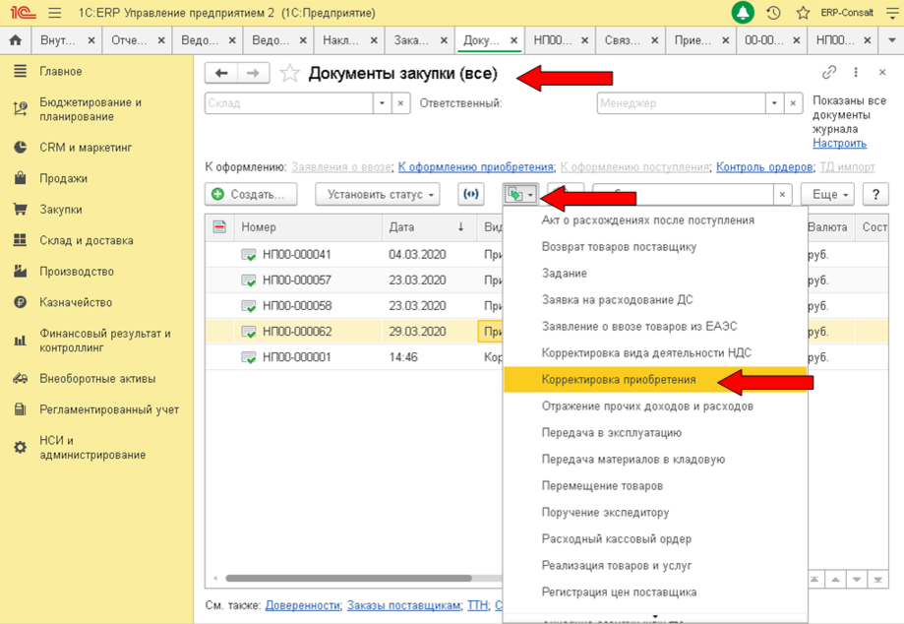Show all open tabs dropdown arrow
The width and height of the screenshot is (904, 624).
891,40
